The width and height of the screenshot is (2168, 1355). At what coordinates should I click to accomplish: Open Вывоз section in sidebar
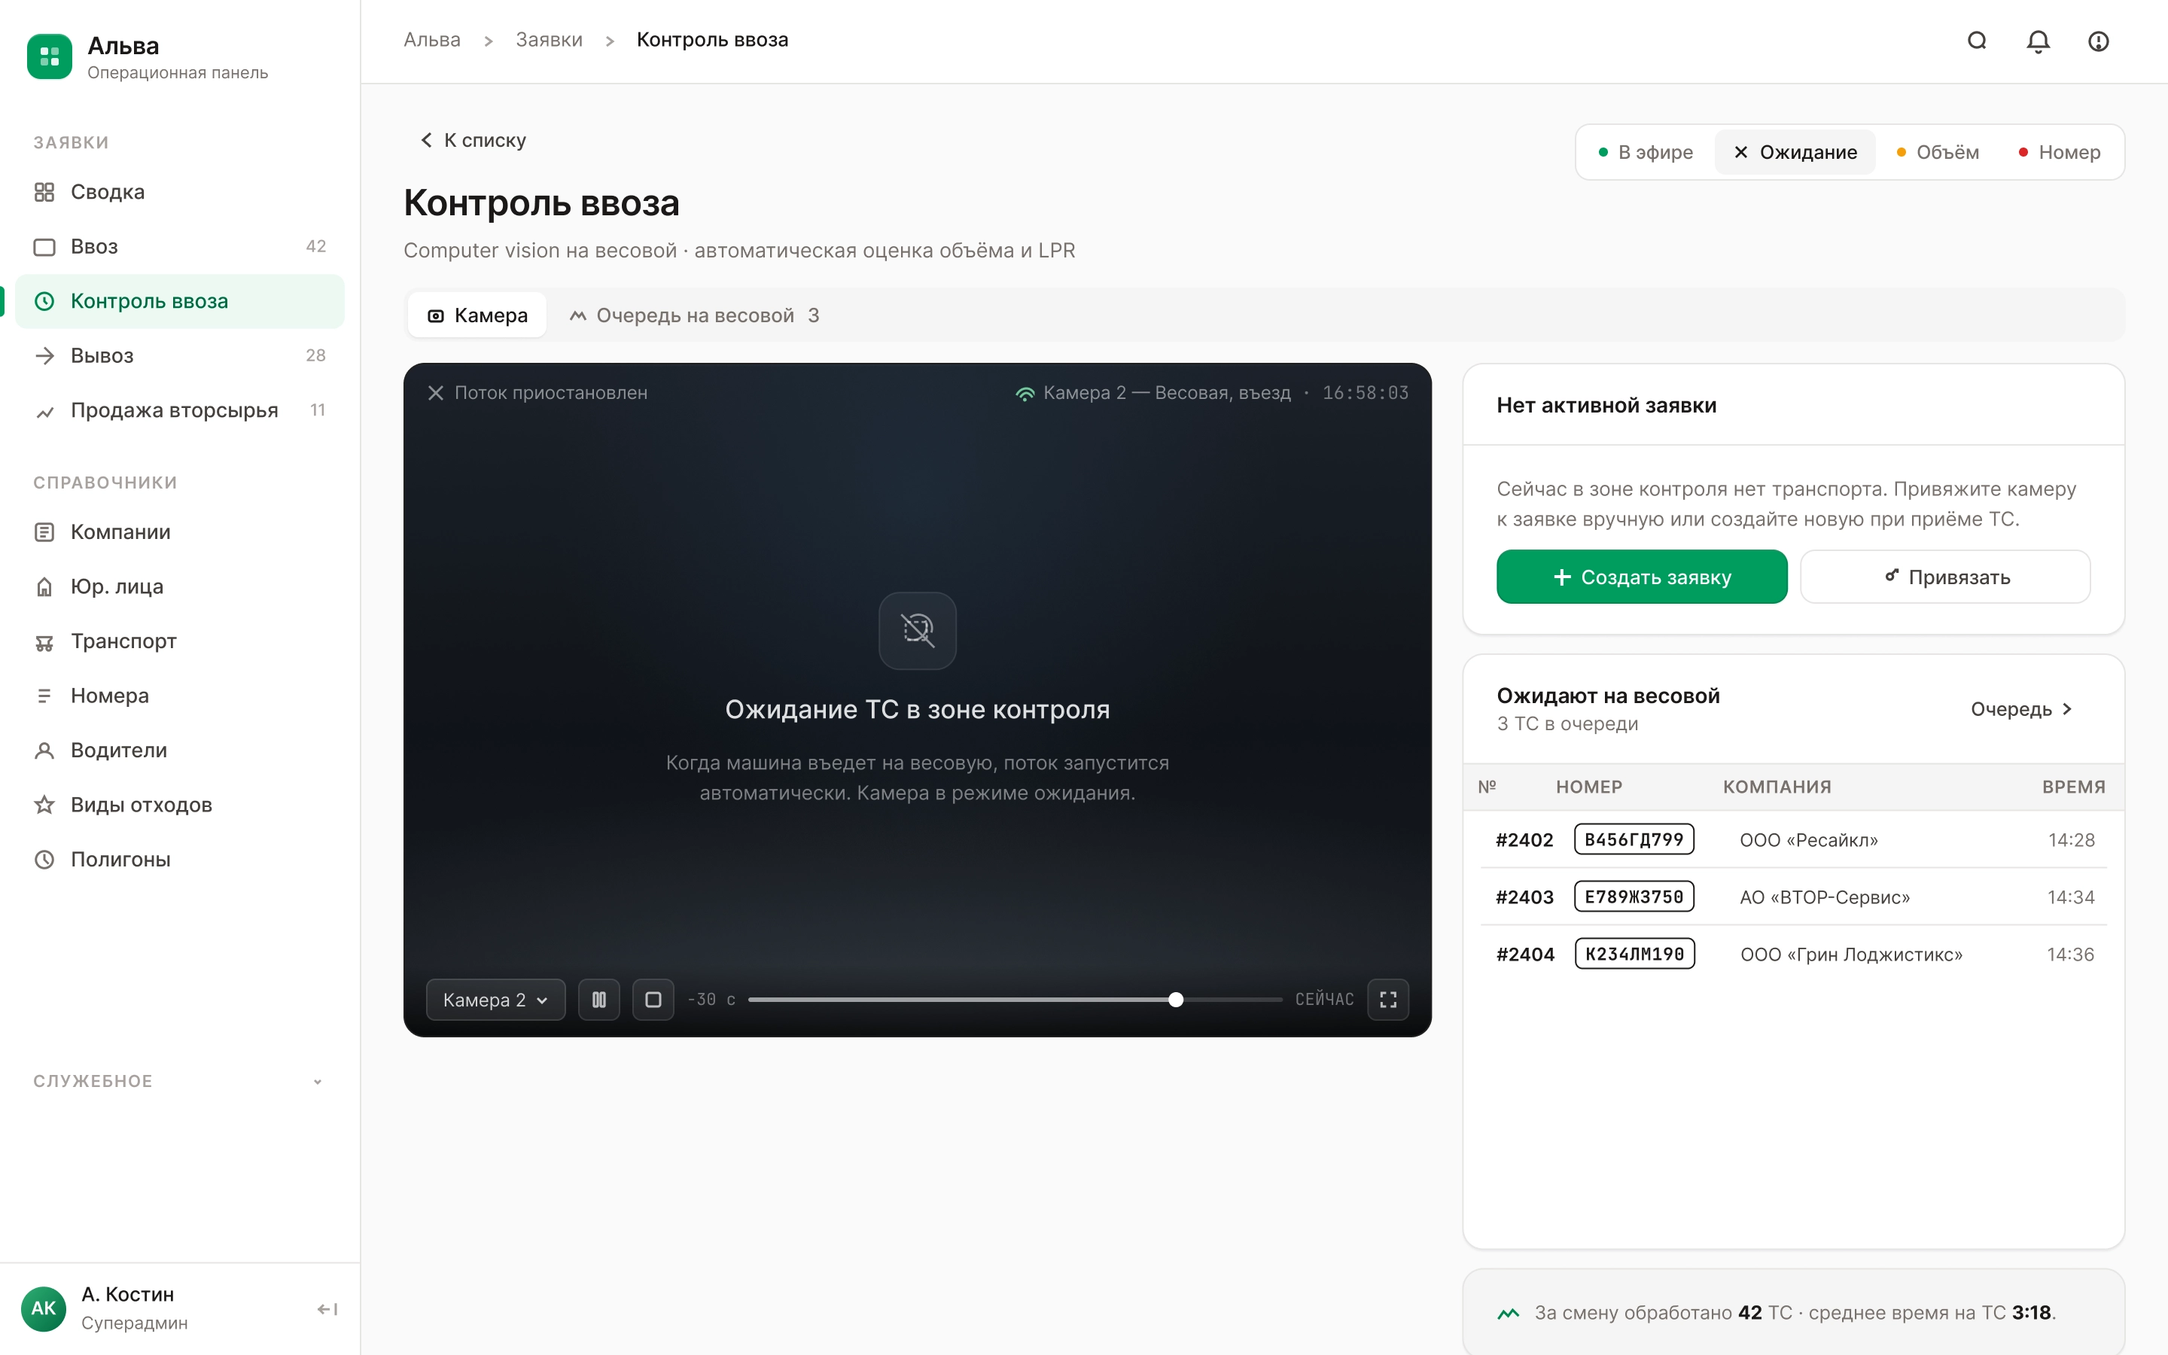coord(179,356)
